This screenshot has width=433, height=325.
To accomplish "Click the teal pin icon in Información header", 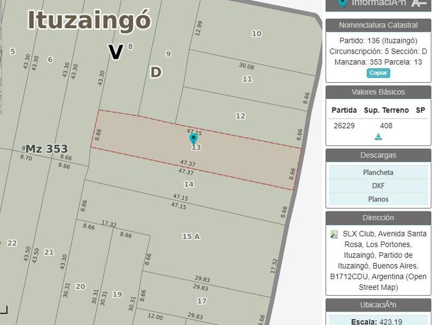I will click(342, 3).
